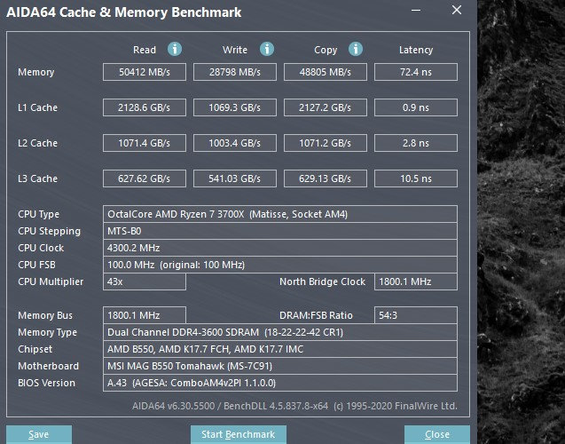
Task: Select Memory write value 28798 MB/s
Action: pyautogui.click(x=235, y=72)
